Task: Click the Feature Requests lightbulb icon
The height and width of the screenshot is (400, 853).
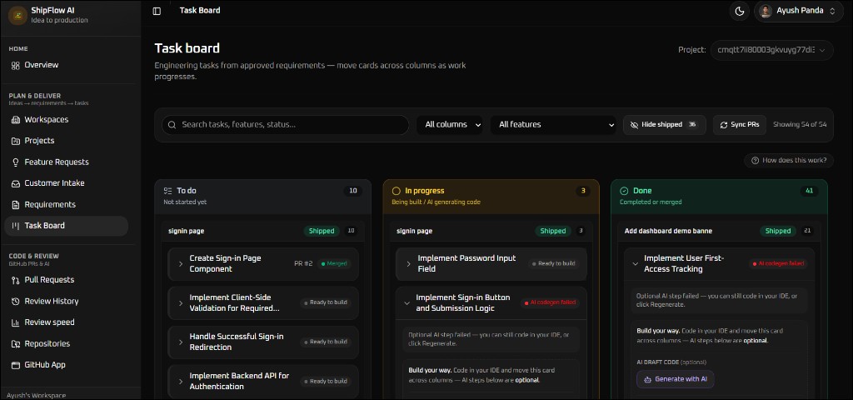Action: (x=15, y=162)
